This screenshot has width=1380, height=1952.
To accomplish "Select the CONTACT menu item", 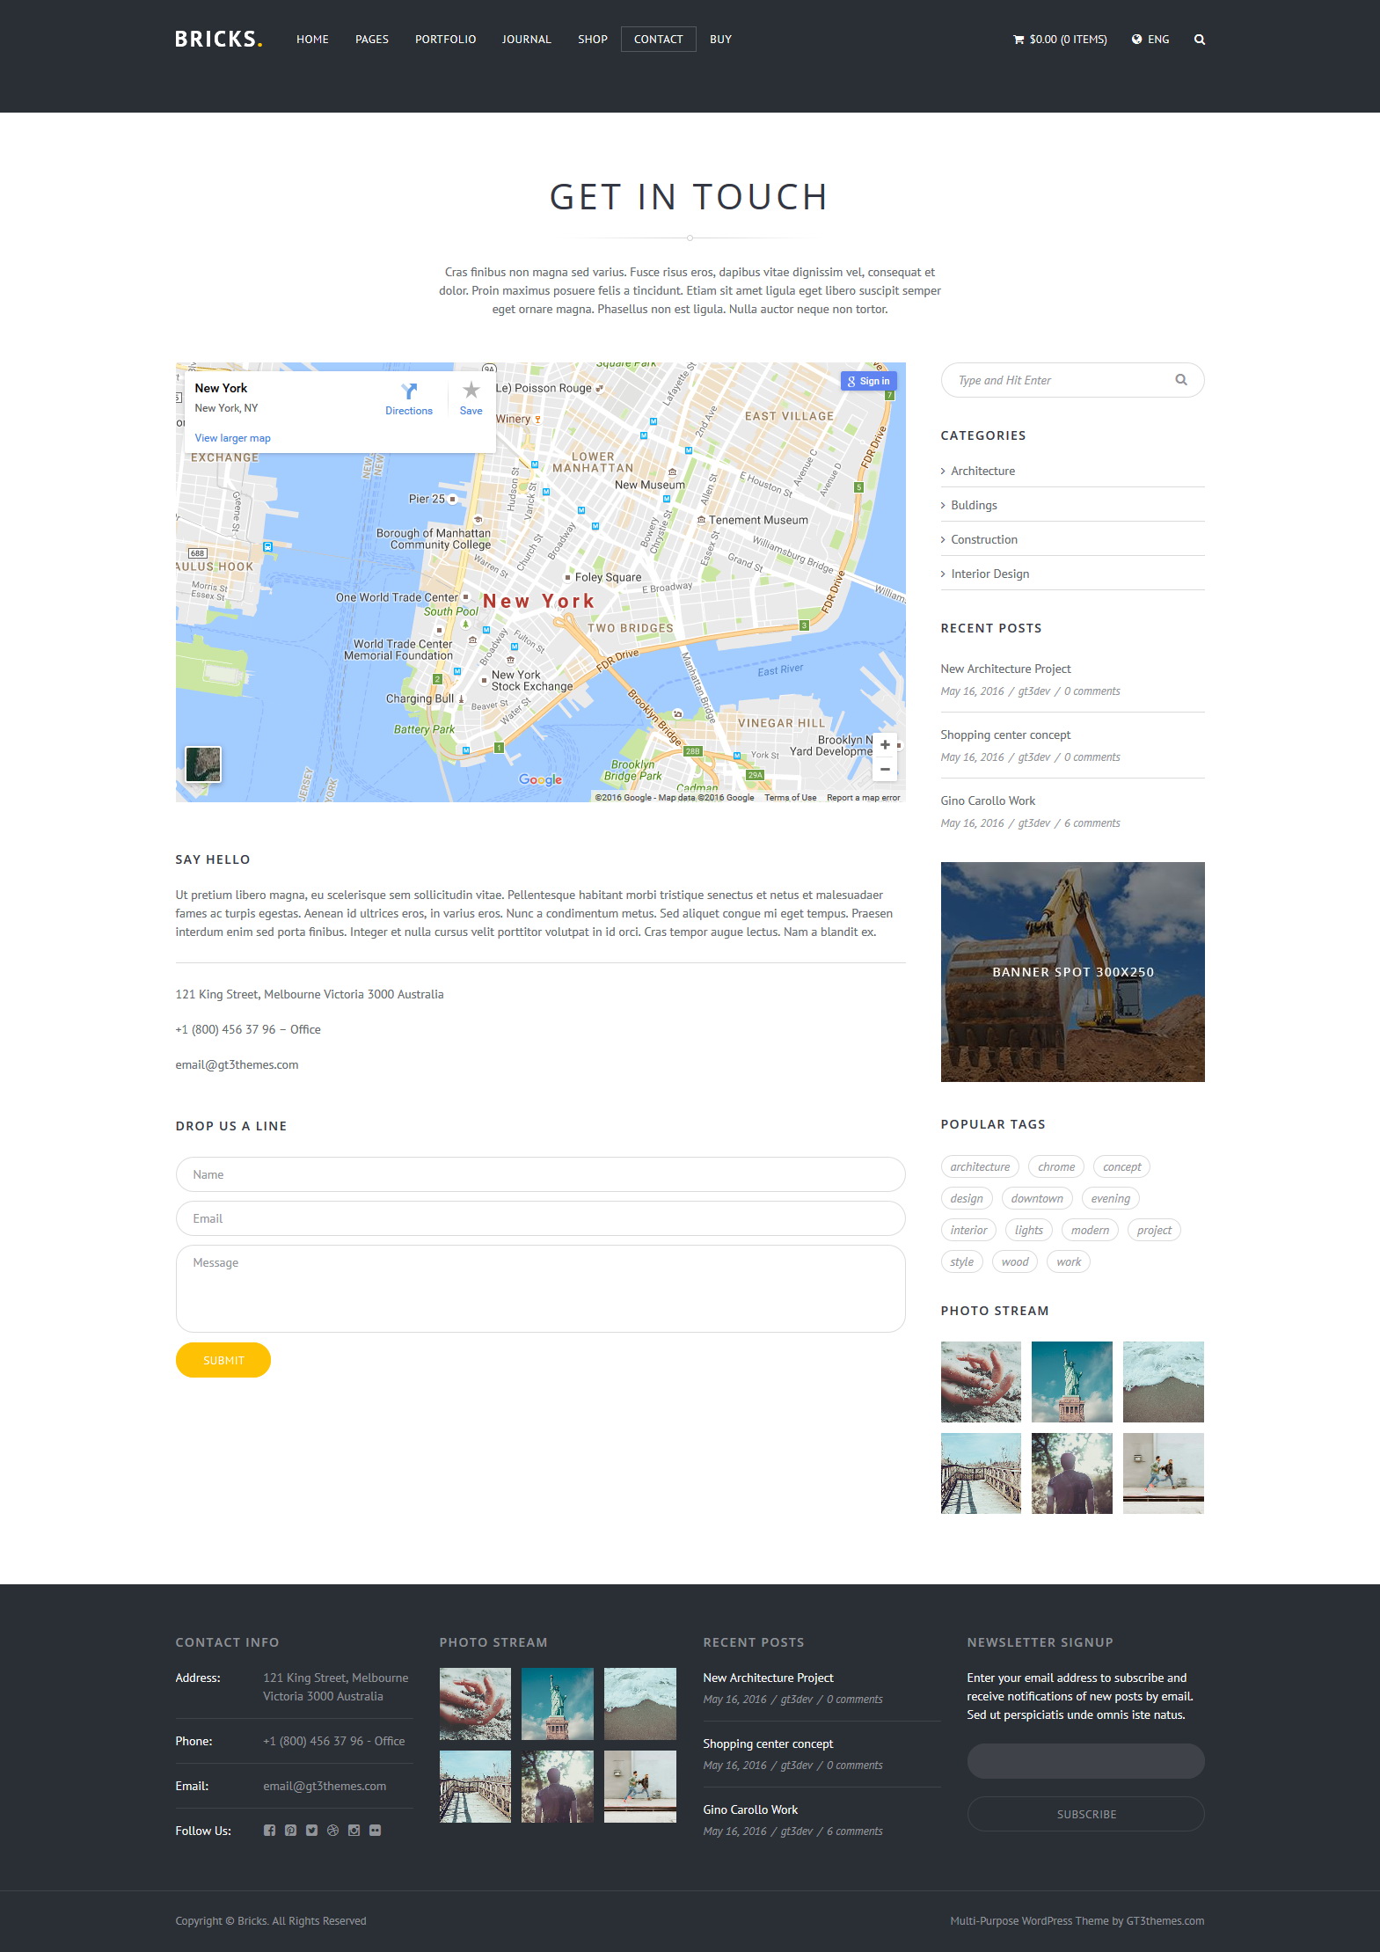I will (x=659, y=40).
